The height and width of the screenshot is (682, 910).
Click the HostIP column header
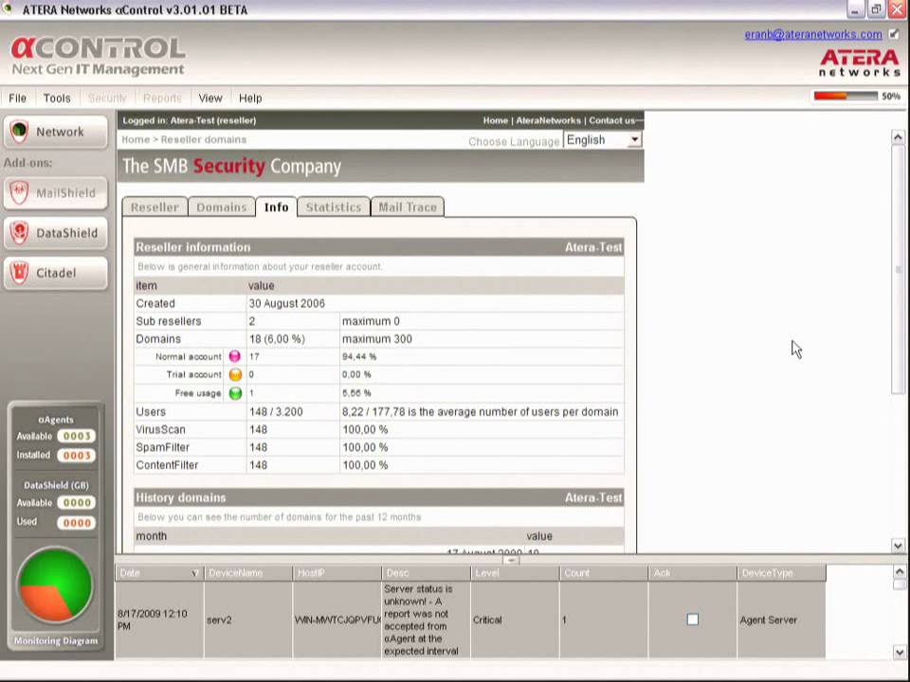click(337, 573)
